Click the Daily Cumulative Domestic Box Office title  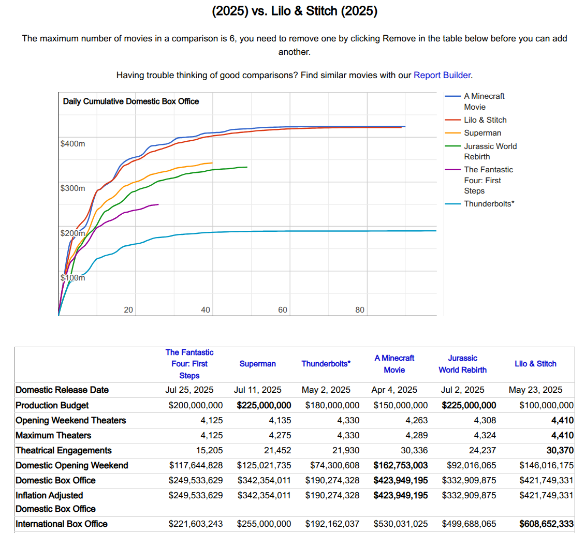tap(131, 101)
